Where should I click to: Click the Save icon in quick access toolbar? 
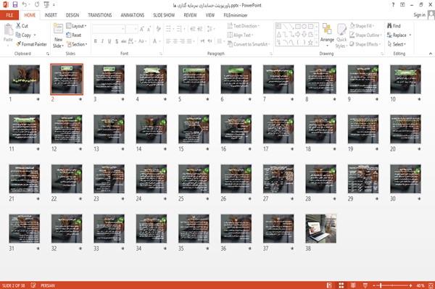coord(15,5)
